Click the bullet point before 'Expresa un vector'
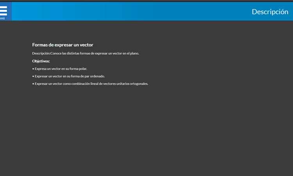Image resolution: width=293 pixels, height=176 pixels. click(33, 68)
